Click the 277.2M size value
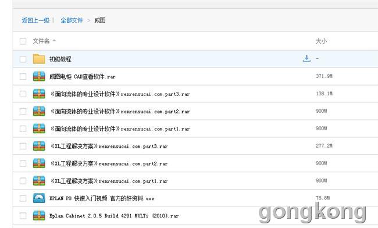 [324, 145]
